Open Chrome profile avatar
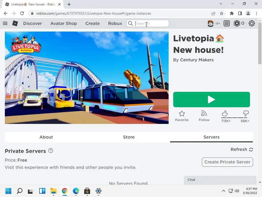Viewport: 262px width, 197px height. (x=248, y=13)
